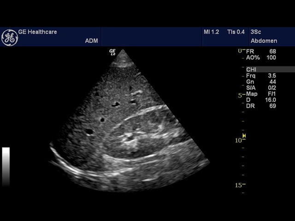Select the FR 68 frame rate parameter
The image size is (295, 221).
(x=261, y=51)
